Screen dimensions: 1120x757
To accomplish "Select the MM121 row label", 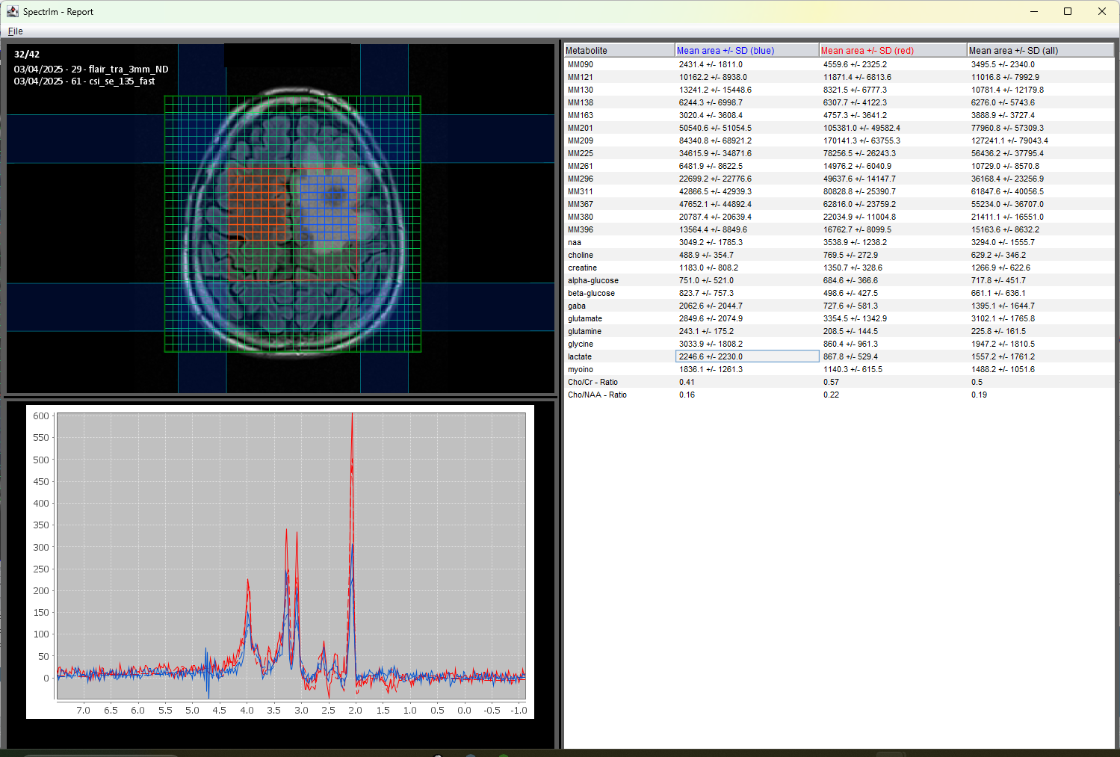I will coord(580,77).
